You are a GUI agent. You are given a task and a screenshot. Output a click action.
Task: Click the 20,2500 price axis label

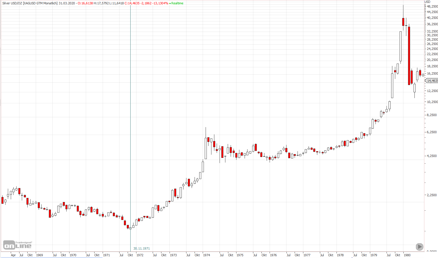432,60
